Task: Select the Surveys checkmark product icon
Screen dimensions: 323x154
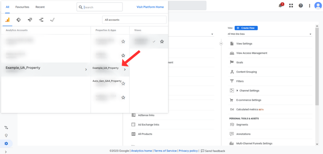Action: pos(52,20)
